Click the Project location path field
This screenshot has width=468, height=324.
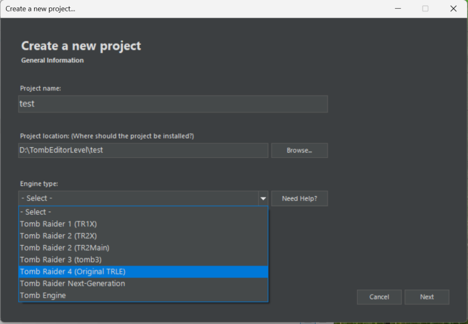coord(143,150)
